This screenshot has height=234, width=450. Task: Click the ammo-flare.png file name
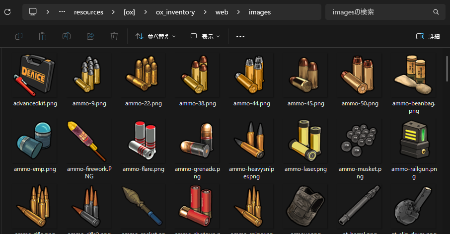(143, 169)
